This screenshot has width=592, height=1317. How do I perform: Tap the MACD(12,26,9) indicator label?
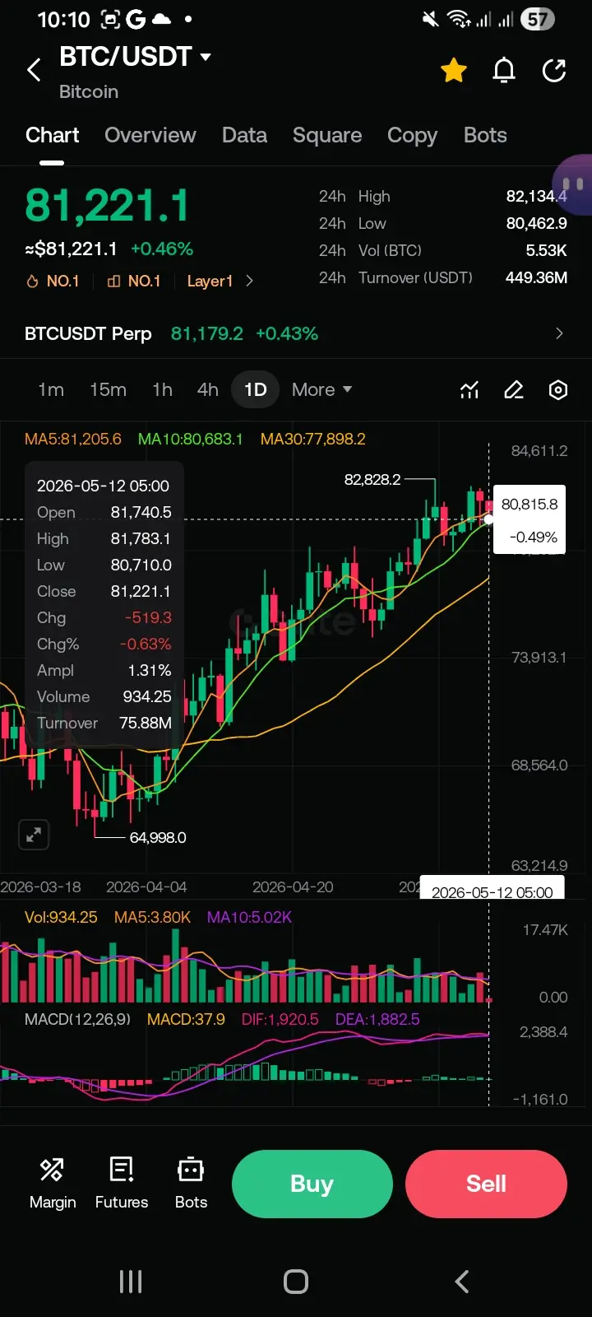click(77, 1019)
